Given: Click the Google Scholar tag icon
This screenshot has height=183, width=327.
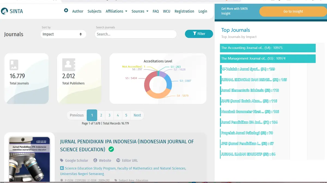Looking at the screenshot, I should click(62, 160).
